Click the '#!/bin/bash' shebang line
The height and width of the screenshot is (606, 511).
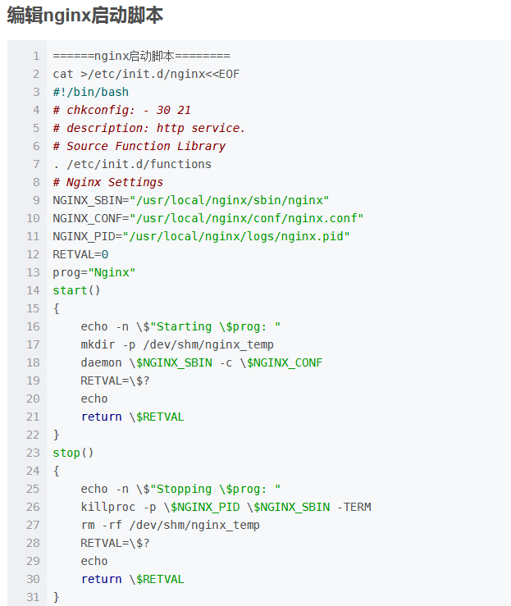tap(91, 92)
